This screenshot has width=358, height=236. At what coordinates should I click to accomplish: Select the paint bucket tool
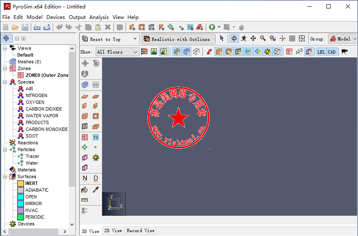pos(84,190)
